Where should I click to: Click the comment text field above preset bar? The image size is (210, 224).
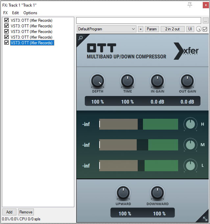(138, 20)
